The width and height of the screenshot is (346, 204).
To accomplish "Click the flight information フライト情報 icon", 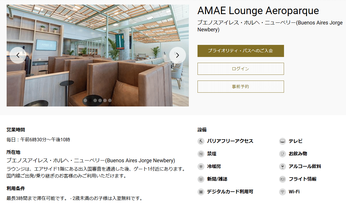I will pos(283,179).
